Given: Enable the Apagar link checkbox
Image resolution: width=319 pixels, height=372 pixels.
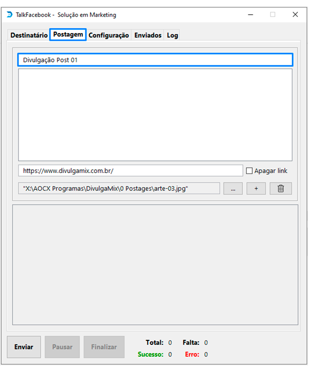Looking at the screenshot, I should pyautogui.click(x=249, y=171).
